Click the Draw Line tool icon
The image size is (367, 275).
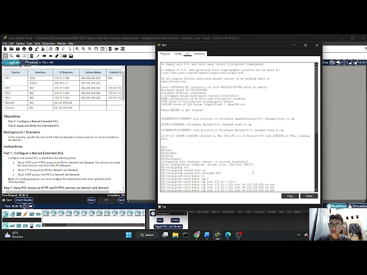(x=38, y=56)
